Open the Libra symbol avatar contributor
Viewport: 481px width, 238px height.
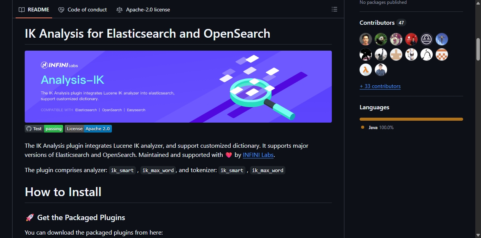427,39
